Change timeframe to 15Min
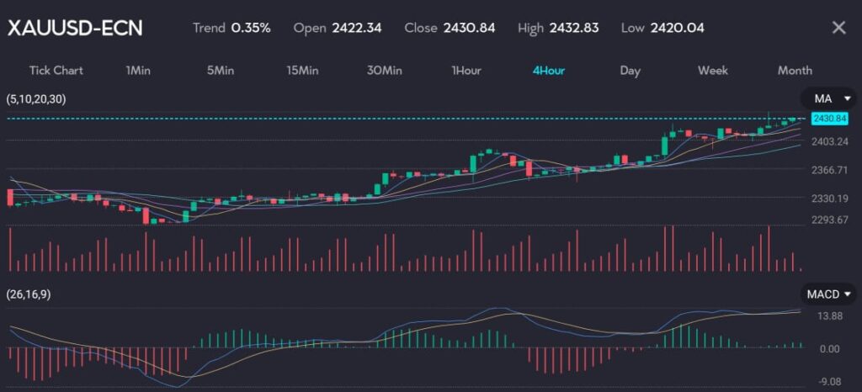 301,71
